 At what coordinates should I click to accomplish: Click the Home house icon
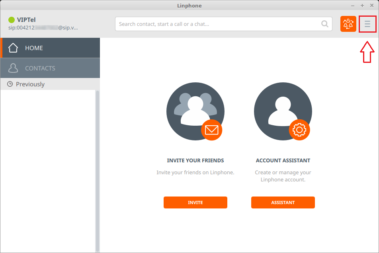[13, 48]
